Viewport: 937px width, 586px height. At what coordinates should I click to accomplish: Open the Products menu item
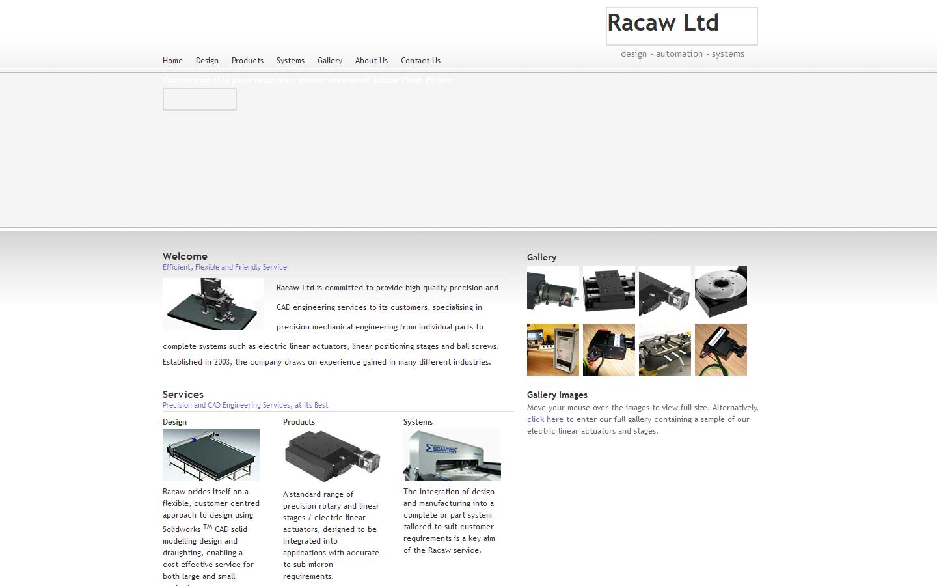tap(247, 61)
